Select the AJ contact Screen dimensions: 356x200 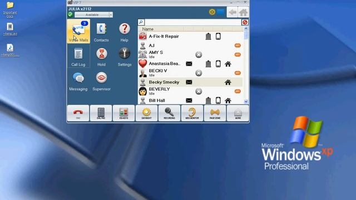(190, 46)
